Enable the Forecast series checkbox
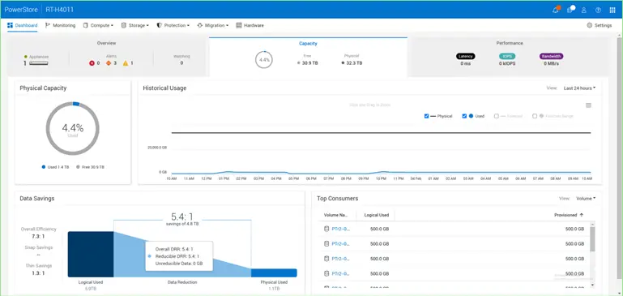 [x=497, y=116]
